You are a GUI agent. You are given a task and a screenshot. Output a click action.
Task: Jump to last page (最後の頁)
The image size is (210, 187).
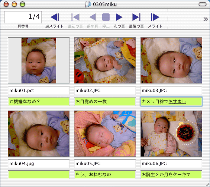coord(136,17)
